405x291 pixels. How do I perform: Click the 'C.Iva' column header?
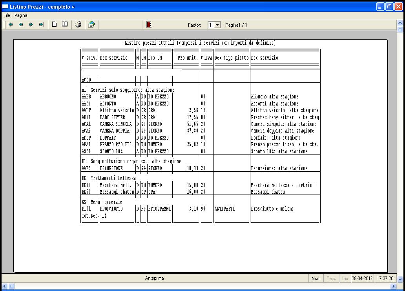pos(207,58)
